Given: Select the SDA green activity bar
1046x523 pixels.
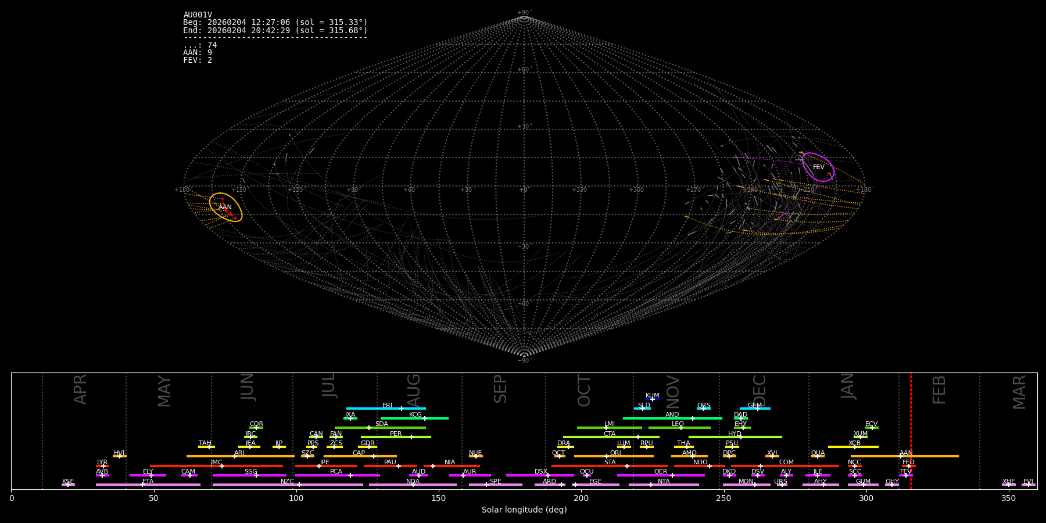Looking at the screenshot, I should point(380,428).
